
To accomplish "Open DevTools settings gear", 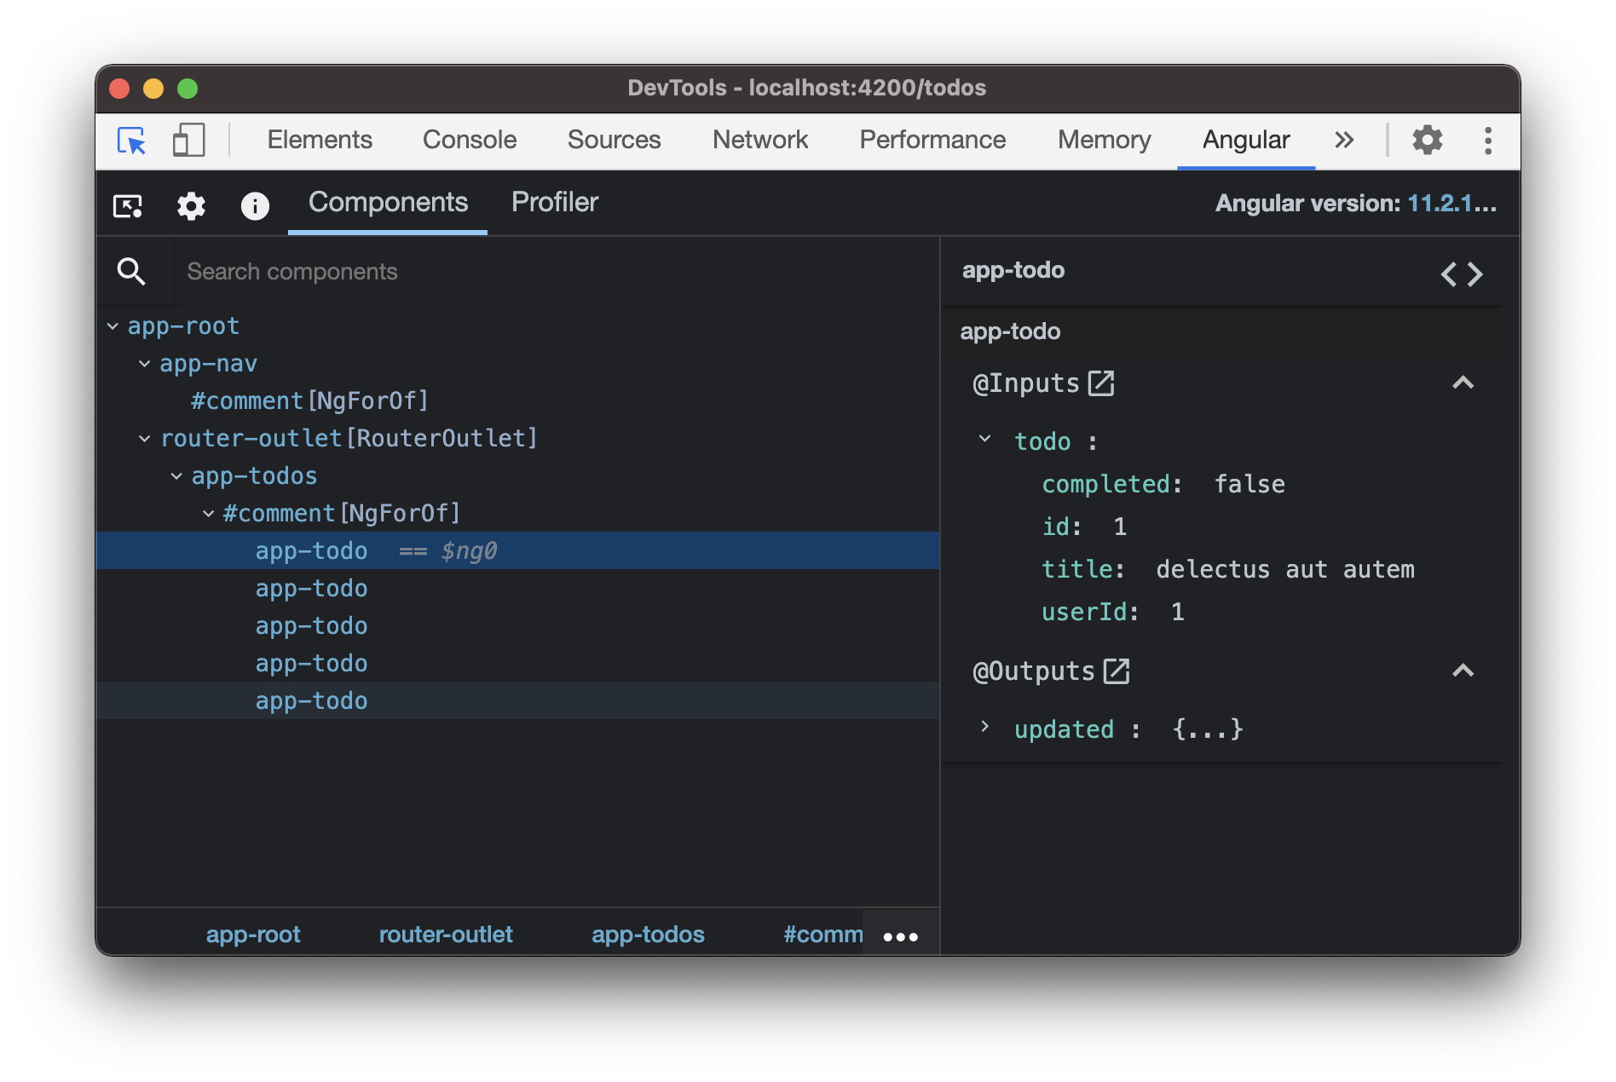I will (1427, 141).
